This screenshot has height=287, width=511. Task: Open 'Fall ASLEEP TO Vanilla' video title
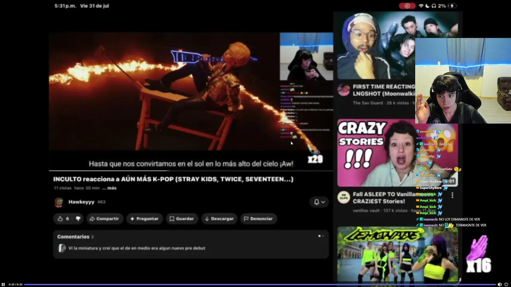point(384,198)
